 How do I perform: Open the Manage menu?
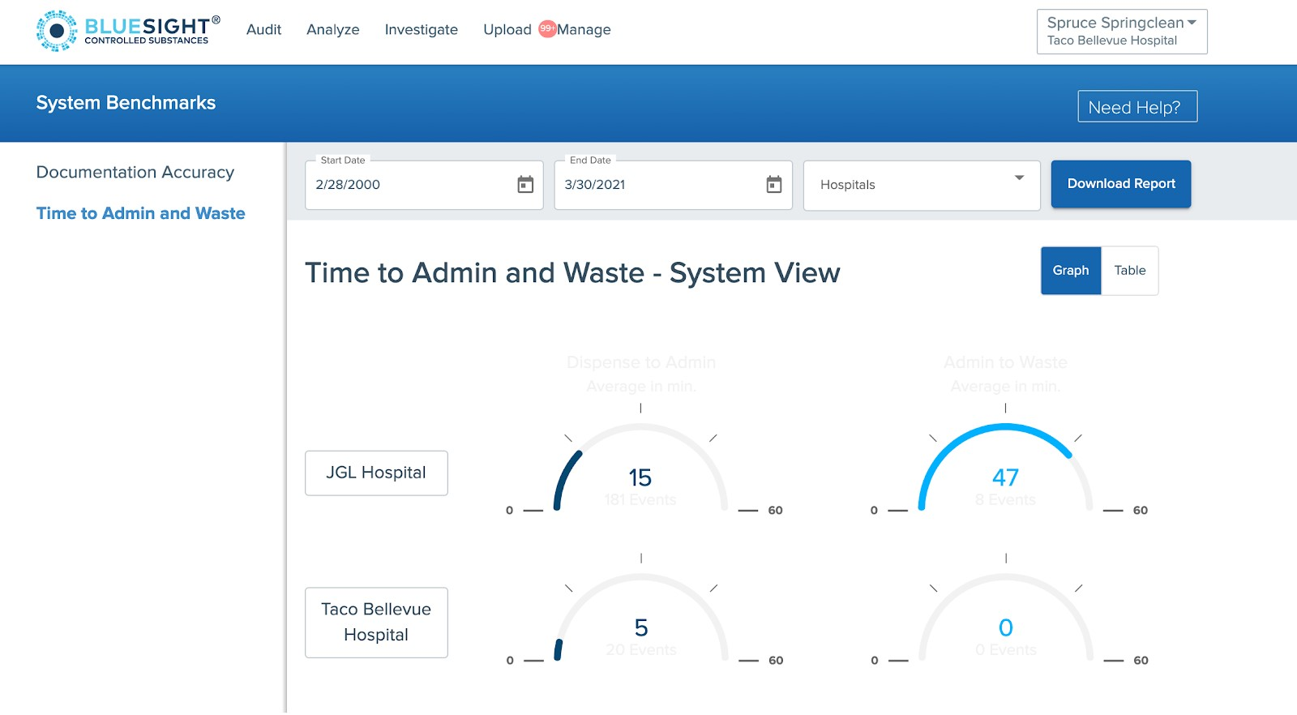click(x=584, y=30)
